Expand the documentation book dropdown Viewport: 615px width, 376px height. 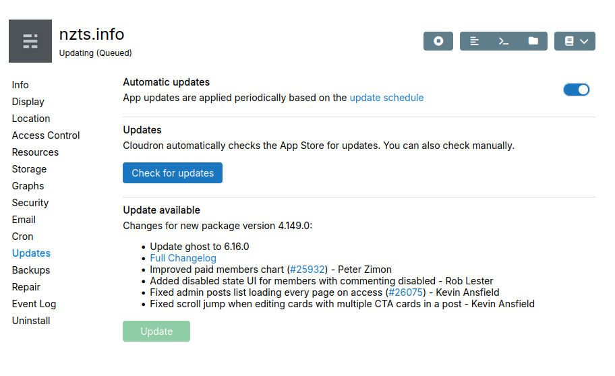click(x=575, y=41)
